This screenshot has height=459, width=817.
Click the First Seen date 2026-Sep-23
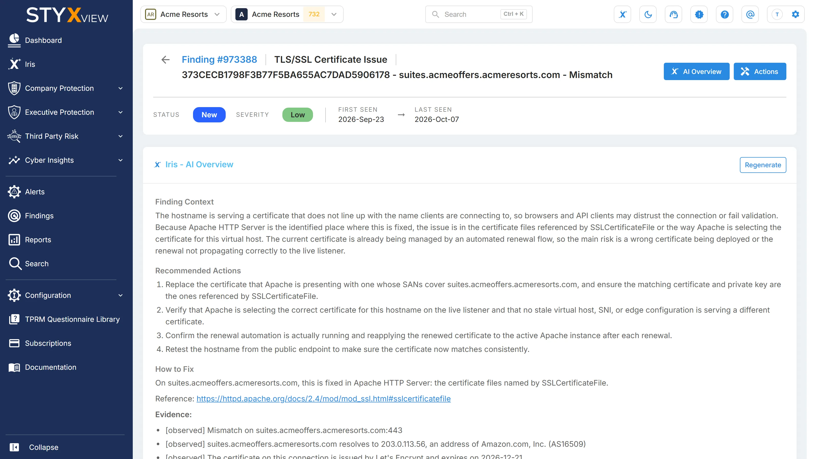[361, 119]
